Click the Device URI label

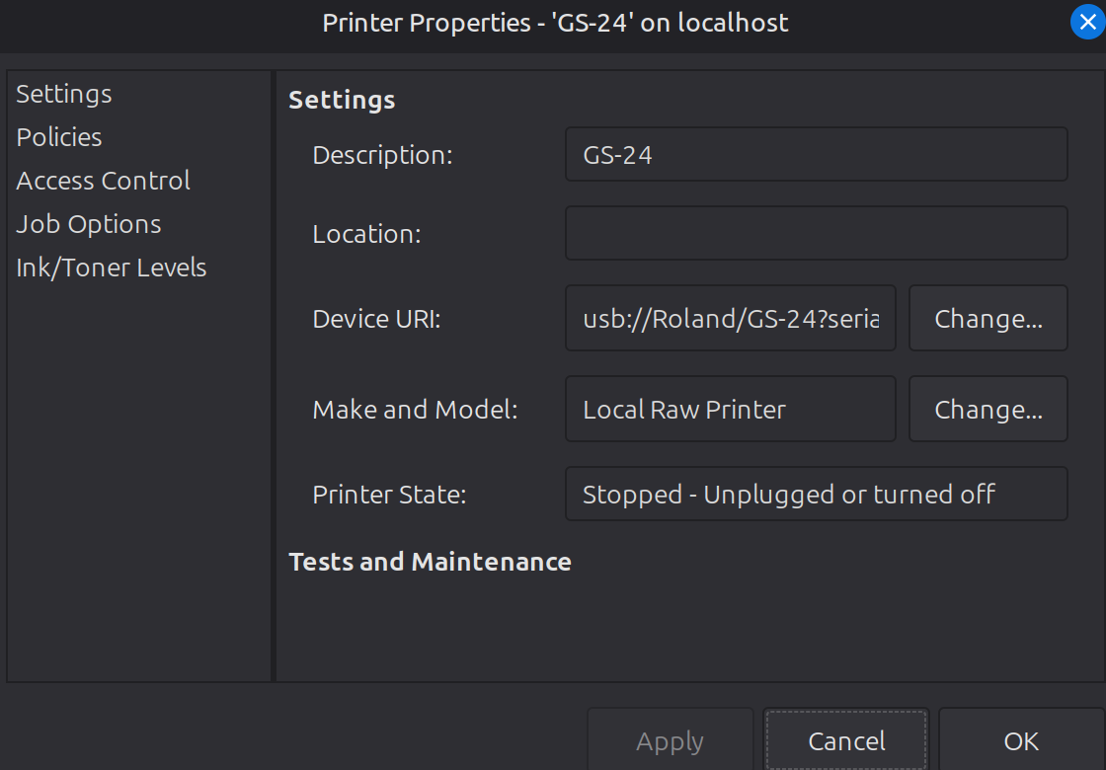pos(376,319)
